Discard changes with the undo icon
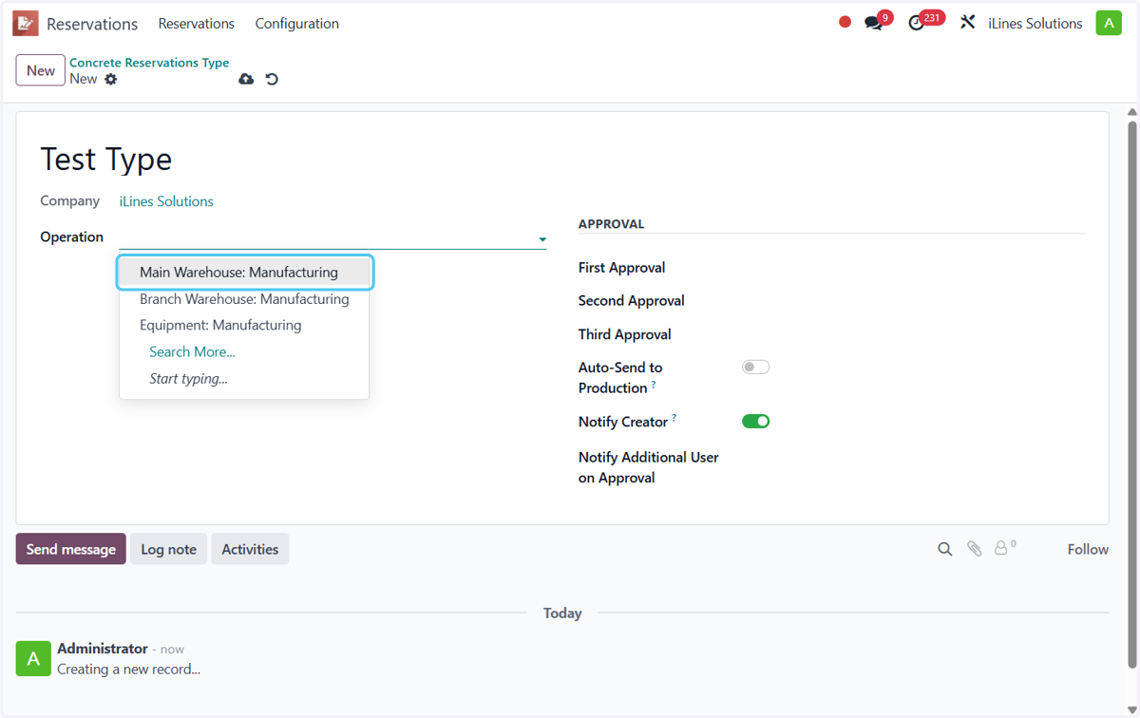1140x718 pixels. point(272,79)
